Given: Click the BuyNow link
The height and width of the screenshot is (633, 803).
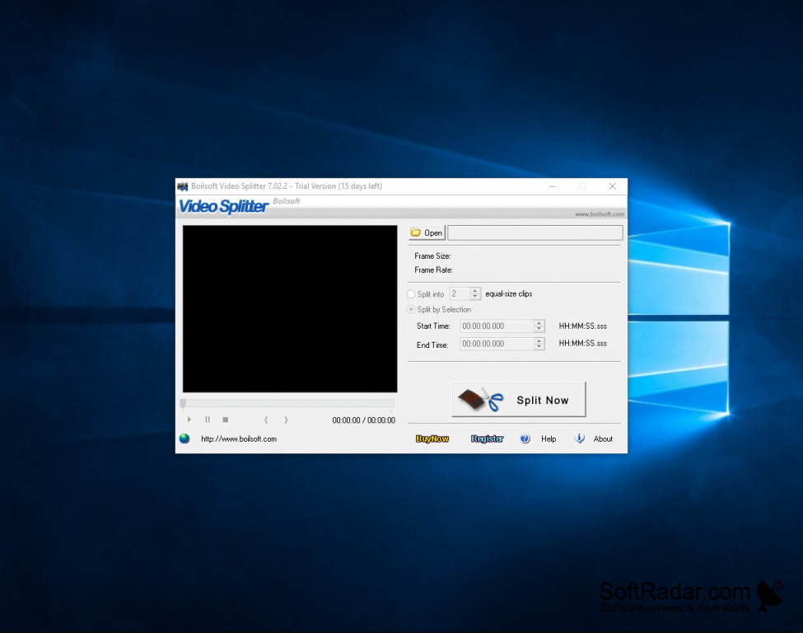Looking at the screenshot, I should point(432,438).
